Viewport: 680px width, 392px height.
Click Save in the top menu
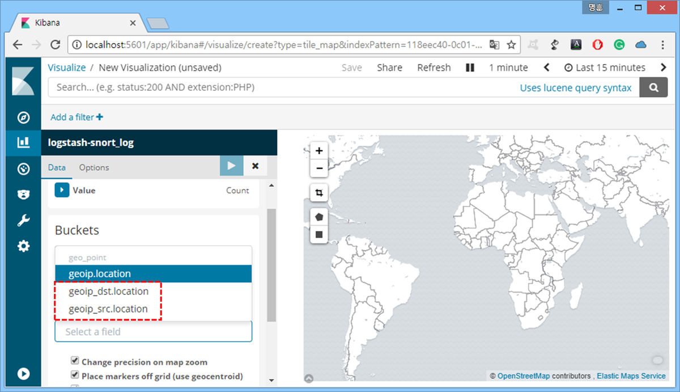coord(351,68)
